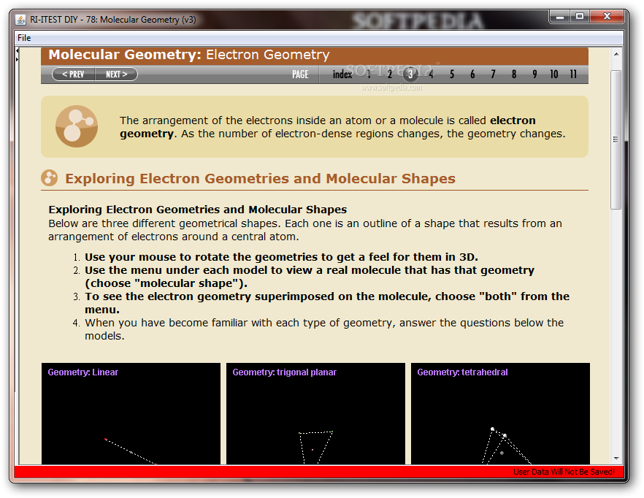Click the 'Geometry: trigonal planar' label
Image resolution: width=644 pixels, height=498 pixels.
284,372
